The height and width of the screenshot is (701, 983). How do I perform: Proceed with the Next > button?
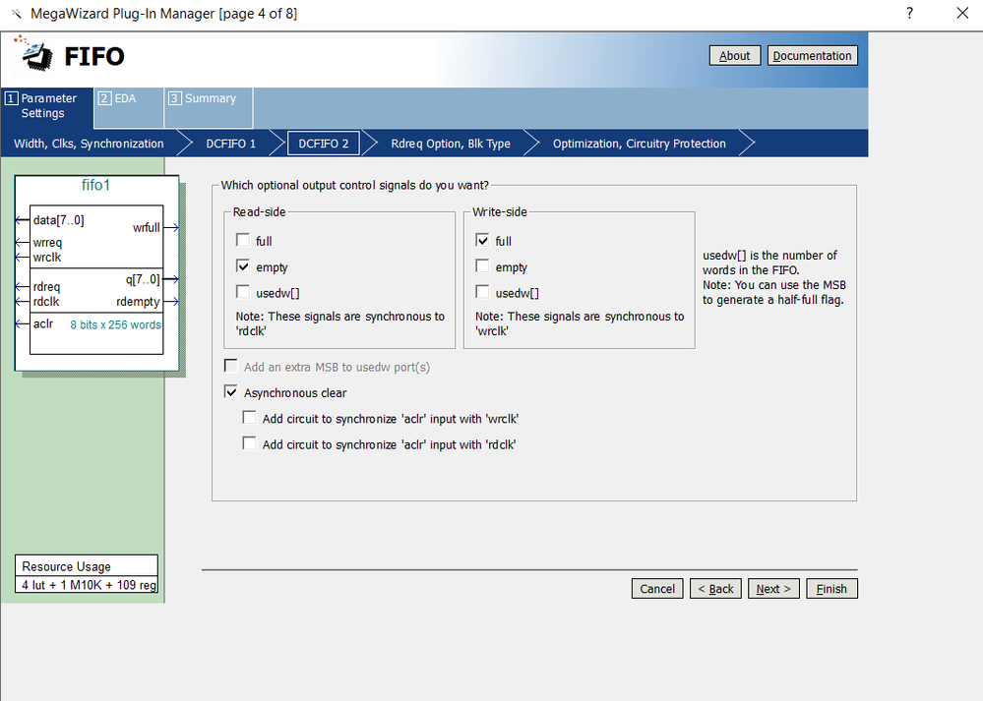773,589
